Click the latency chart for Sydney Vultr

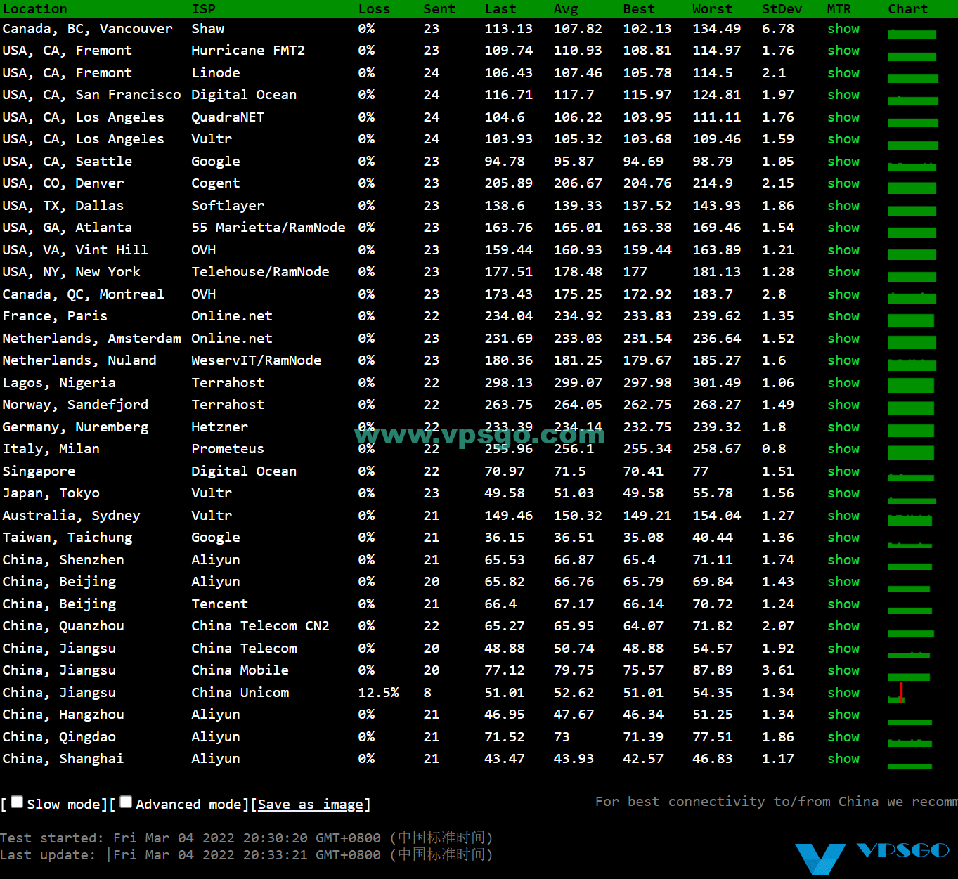pyautogui.click(x=910, y=519)
